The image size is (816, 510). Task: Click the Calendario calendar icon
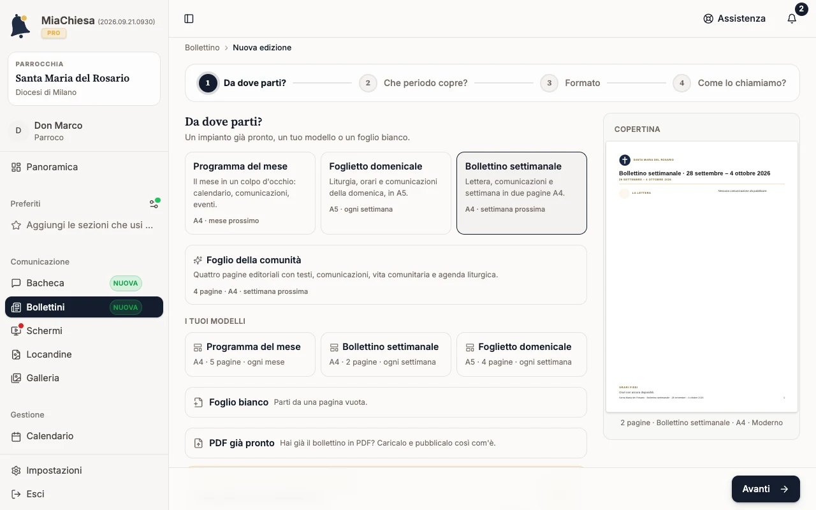pyautogui.click(x=16, y=436)
